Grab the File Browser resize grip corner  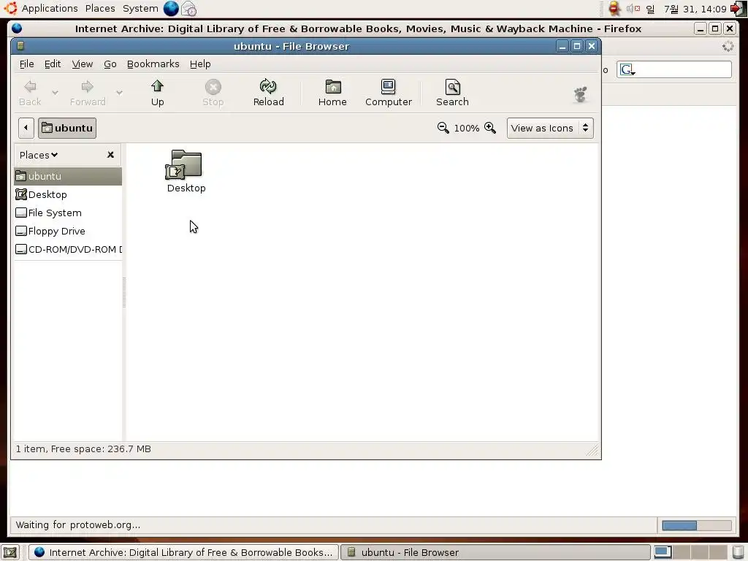point(592,450)
